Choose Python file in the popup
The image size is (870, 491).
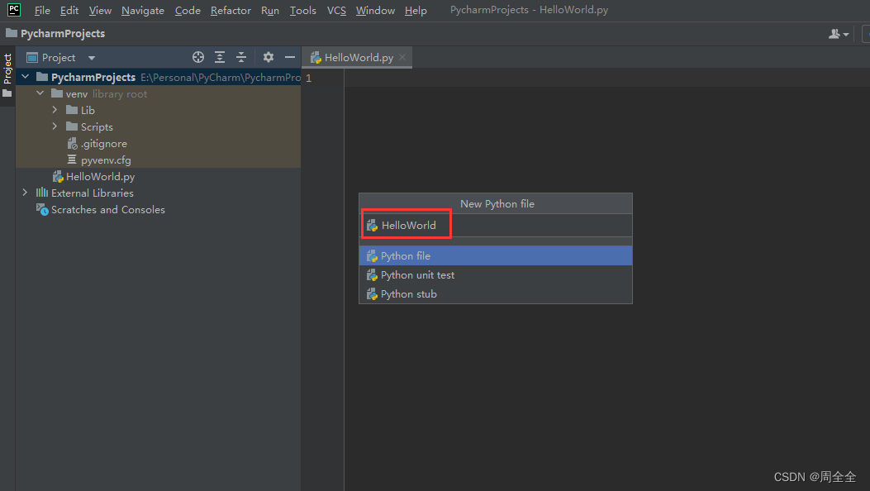tap(496, 255)
